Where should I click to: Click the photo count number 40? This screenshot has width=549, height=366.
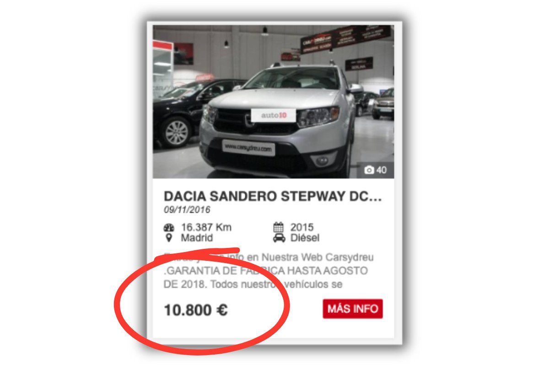tap(382, 170)
